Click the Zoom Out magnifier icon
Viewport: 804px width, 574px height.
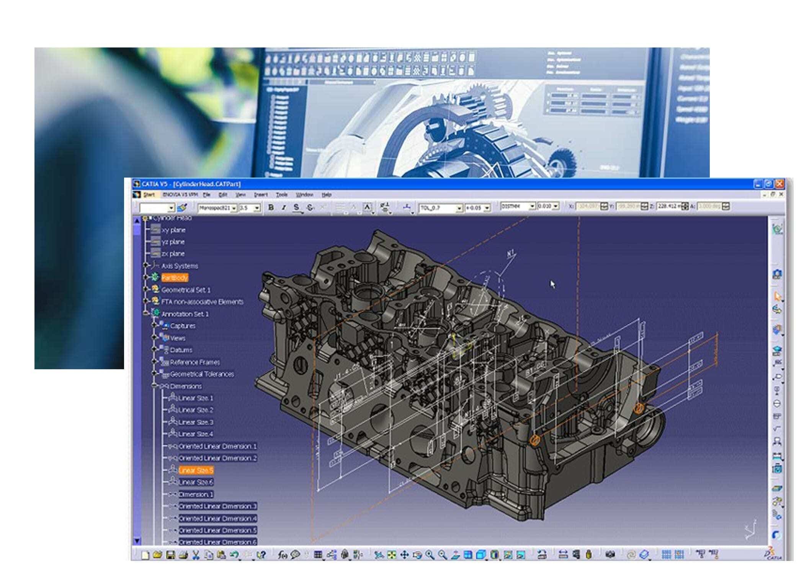pyautogui.click(x=443, y=554)
